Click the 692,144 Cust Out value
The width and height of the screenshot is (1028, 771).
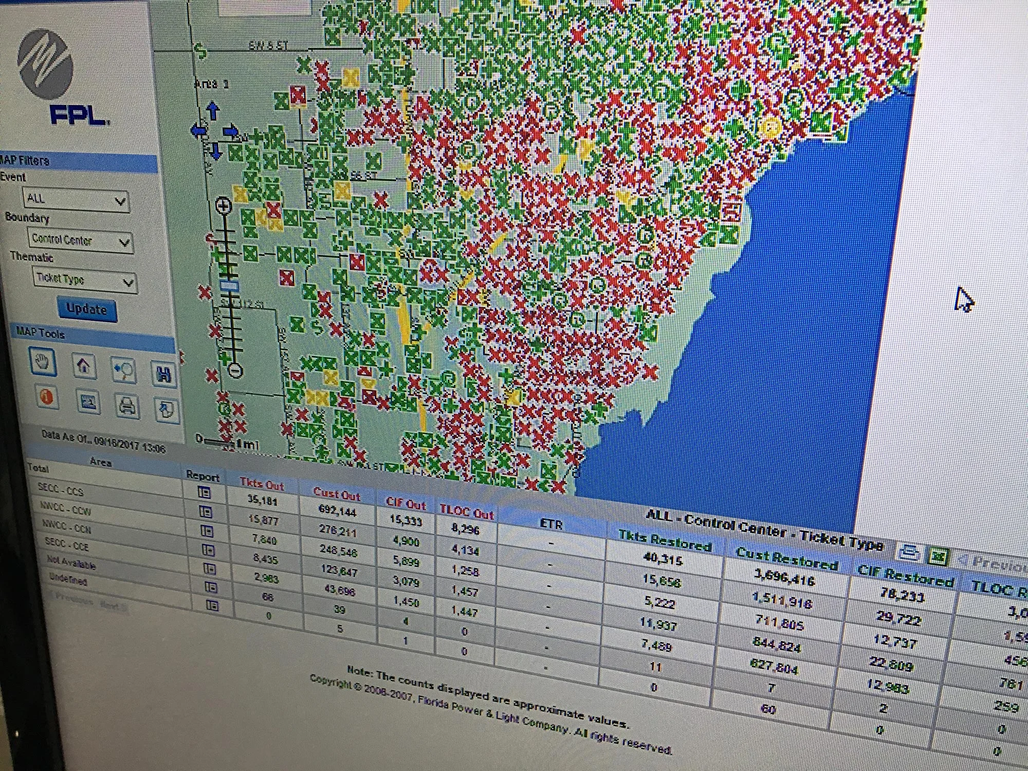[x=337, y=511]
